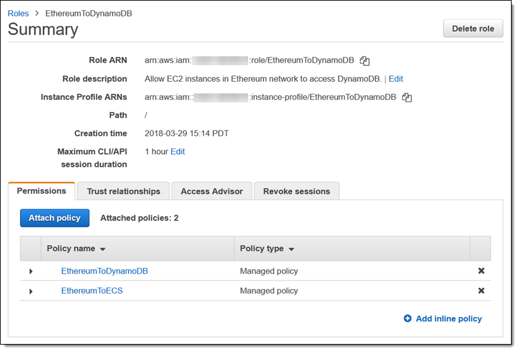Viewport: 518px width, 351px height.
Task: Click the plus icon beside Add inline policy
Action: (x=407, y=318)
